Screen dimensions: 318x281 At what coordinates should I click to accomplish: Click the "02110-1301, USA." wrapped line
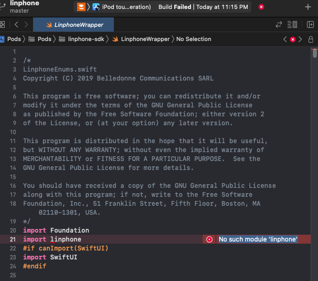pyautogui.click(x=69, y=213)
